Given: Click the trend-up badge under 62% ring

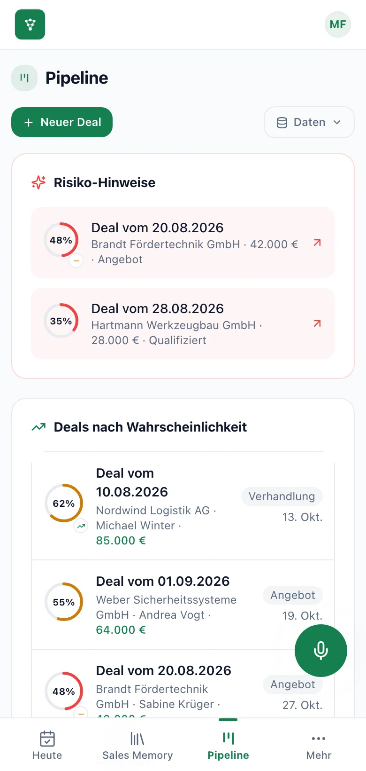Looking at the screenshot, I should click(81, 526).
